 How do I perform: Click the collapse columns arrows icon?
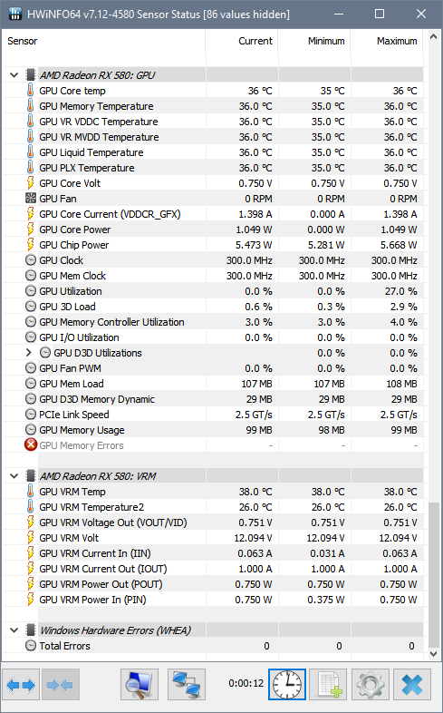point(61,684)
